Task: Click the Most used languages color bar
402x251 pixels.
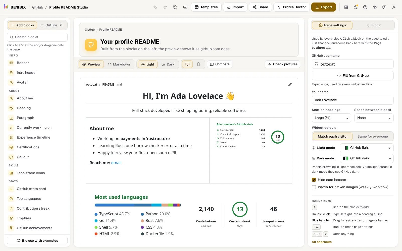Action: 138,205
